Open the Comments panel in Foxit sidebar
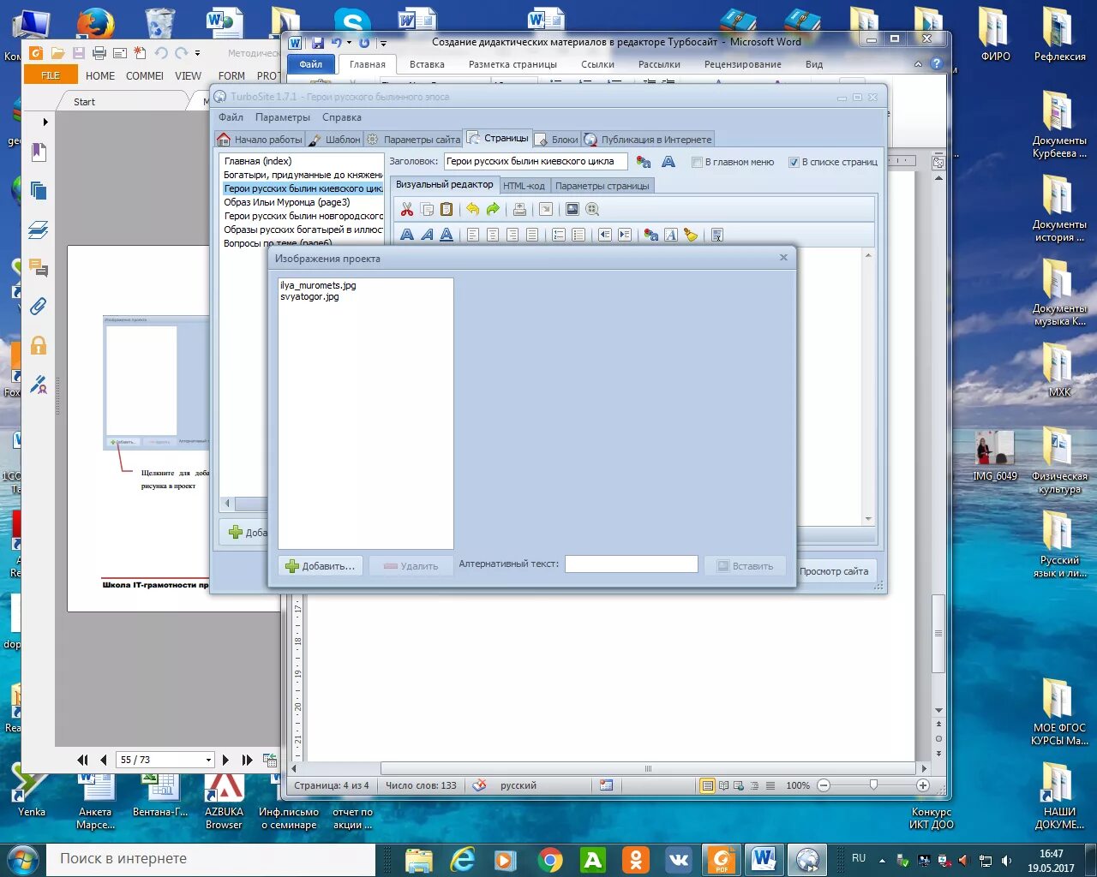The width and height of the screenshot is (1097, 877). (x=39, y=268)
